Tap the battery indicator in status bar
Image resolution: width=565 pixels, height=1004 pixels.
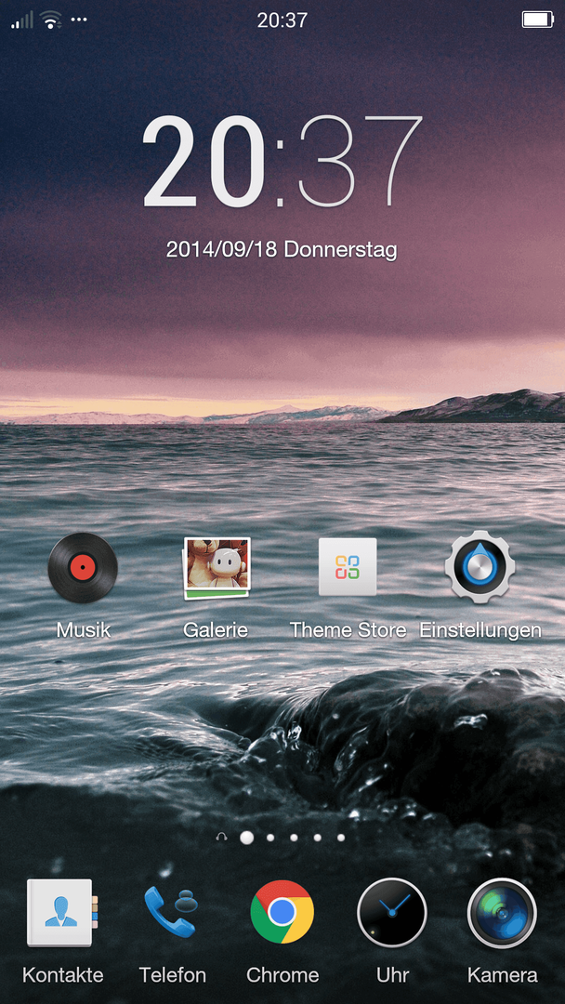tap(538, 20)
